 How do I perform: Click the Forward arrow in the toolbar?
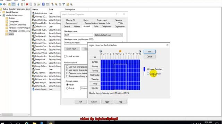(x=5, y=4)
